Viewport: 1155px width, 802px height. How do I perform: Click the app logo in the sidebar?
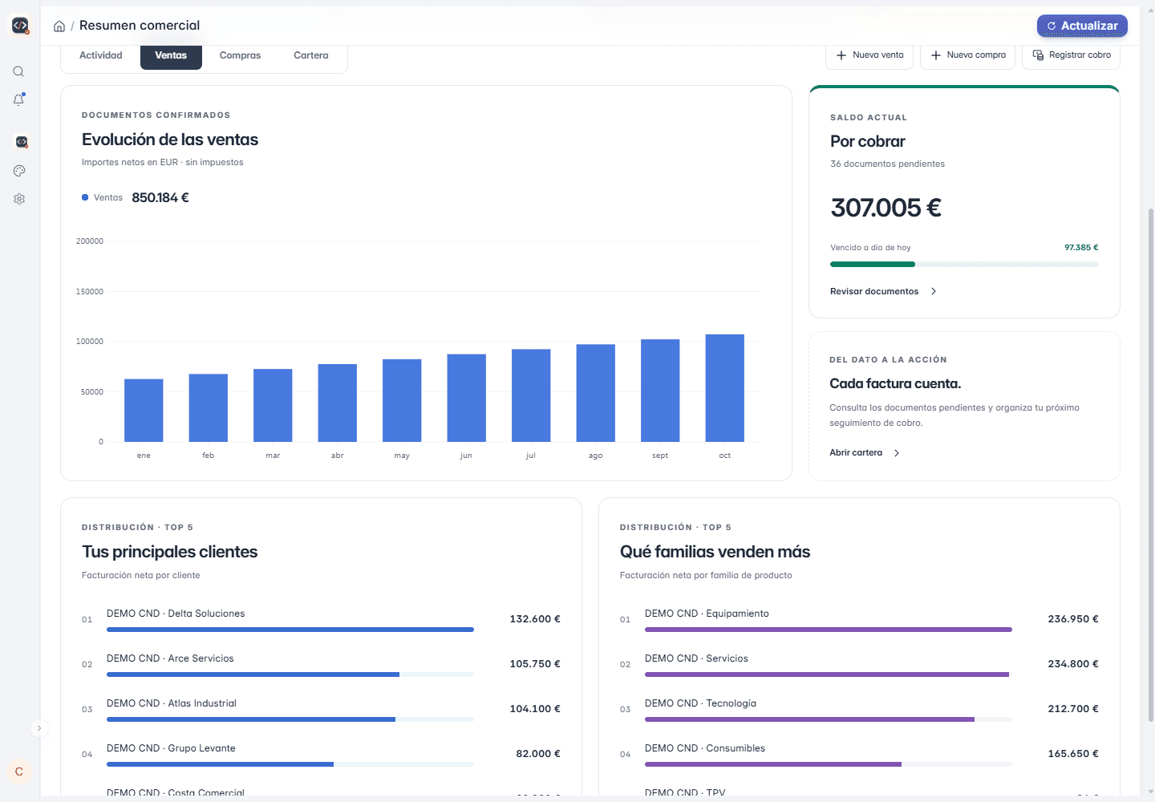coord(20,26)
